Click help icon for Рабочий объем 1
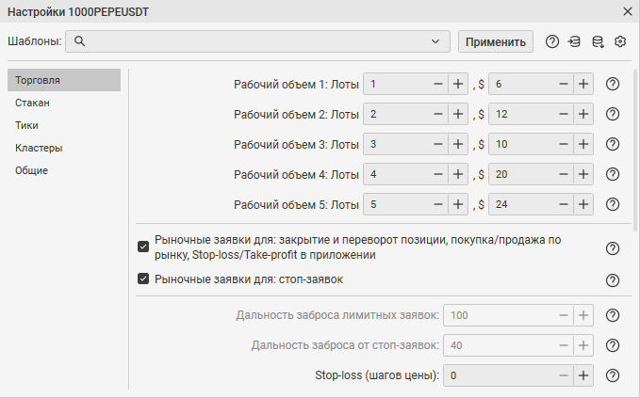 click(613, 84)
